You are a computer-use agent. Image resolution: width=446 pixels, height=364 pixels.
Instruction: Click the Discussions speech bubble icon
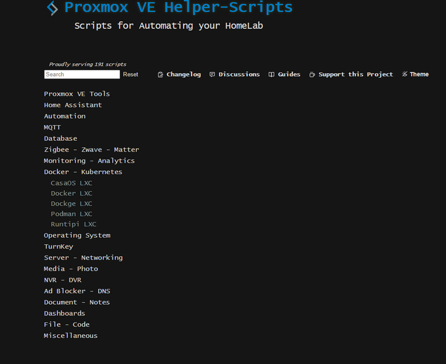pyautogui.click(x=212, y=75)
